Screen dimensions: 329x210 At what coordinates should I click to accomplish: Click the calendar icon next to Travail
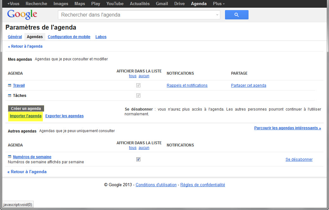tap(10, 85)
